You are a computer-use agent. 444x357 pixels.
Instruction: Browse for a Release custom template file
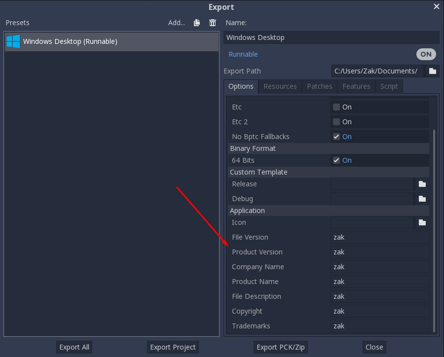click(422, 184)
